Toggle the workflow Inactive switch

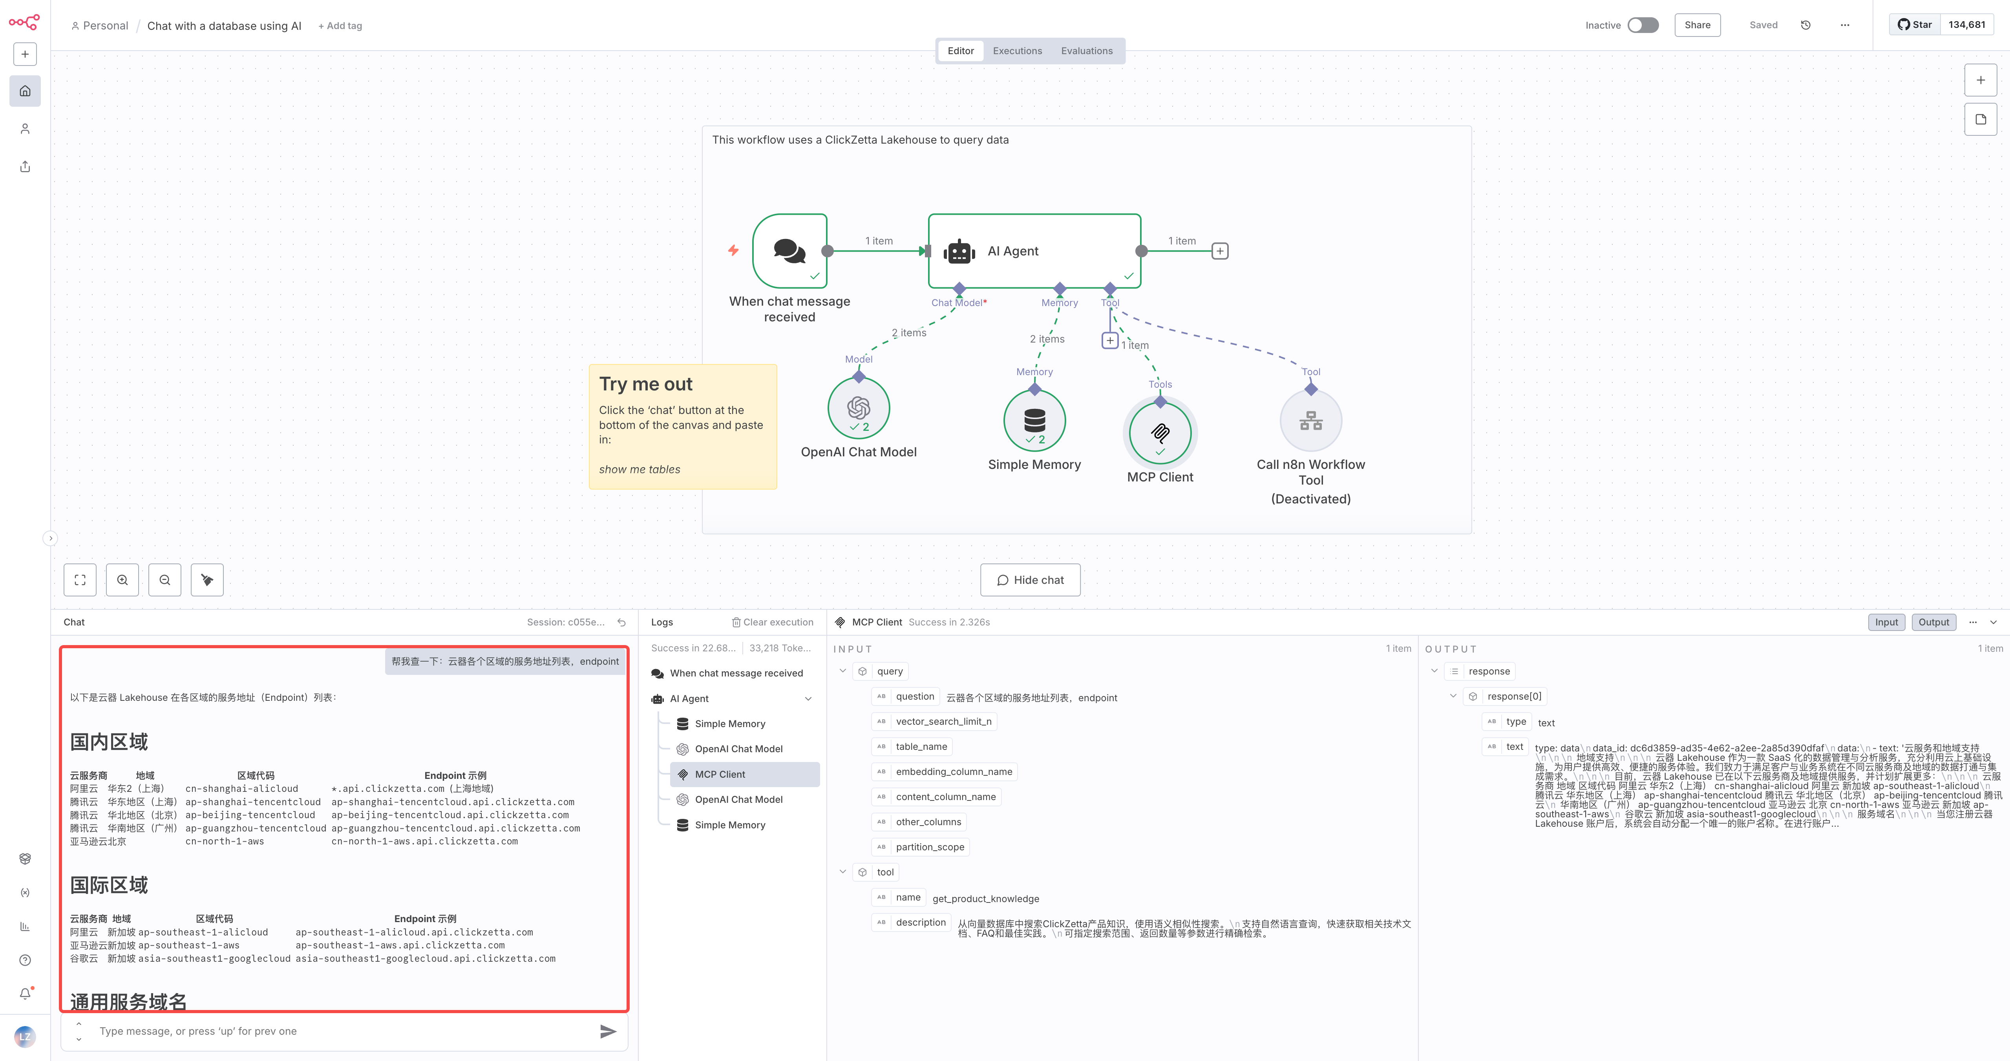click(1643, 25)
